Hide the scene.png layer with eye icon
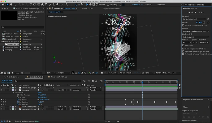Screen dimensions: 212x123 [x=2, y=90]
